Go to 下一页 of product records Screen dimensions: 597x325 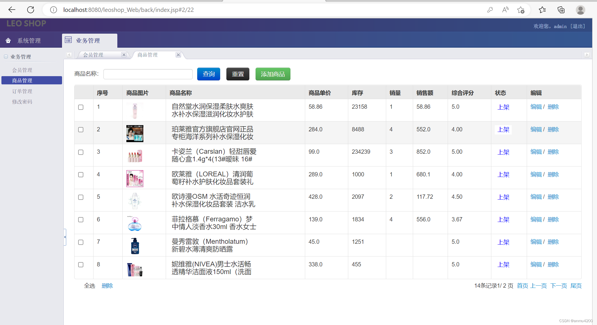tap(559, 286)
